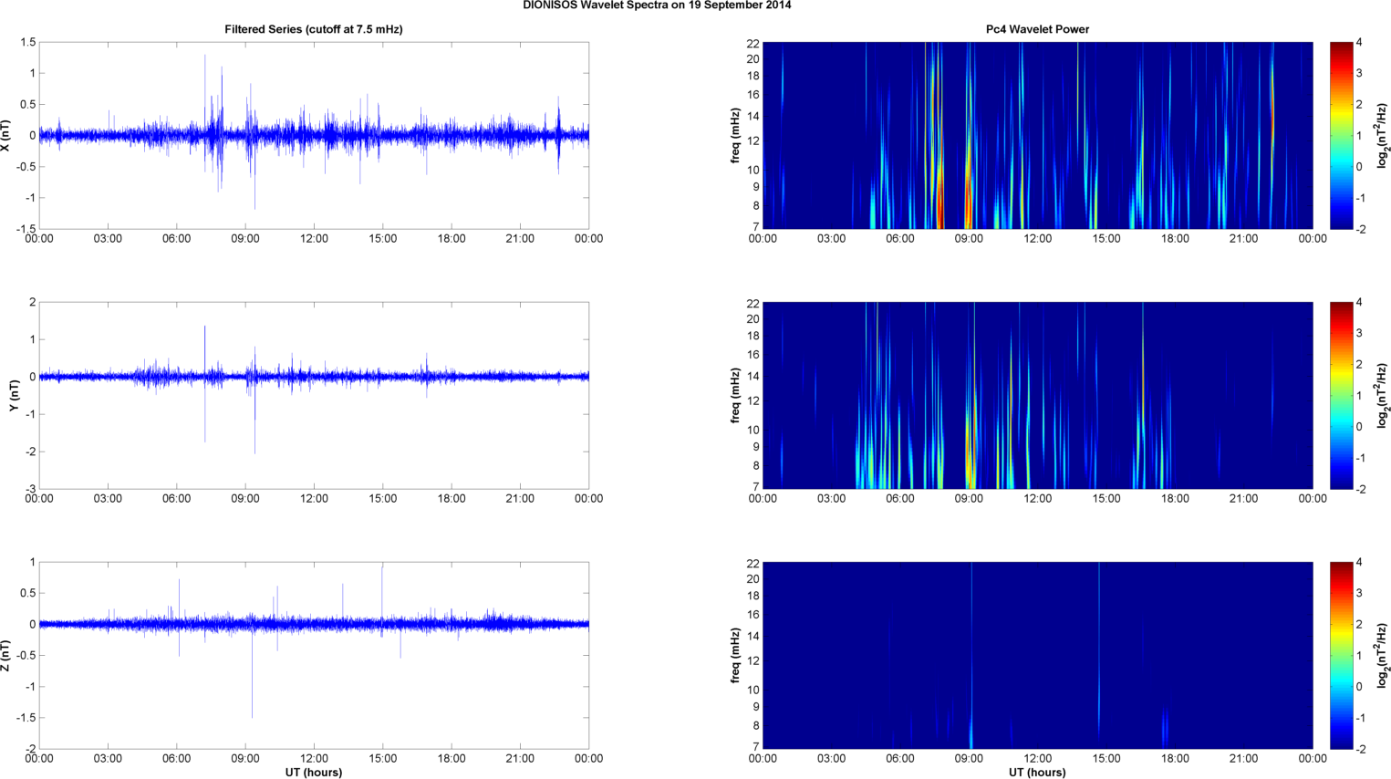Screen dimensions: 1391x779
Task: Click the '09:00' tick under the Y series plot
Action: coord(245,499)
